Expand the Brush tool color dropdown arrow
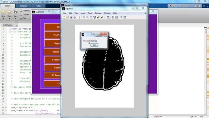The image size is (209, 118). 104,17
